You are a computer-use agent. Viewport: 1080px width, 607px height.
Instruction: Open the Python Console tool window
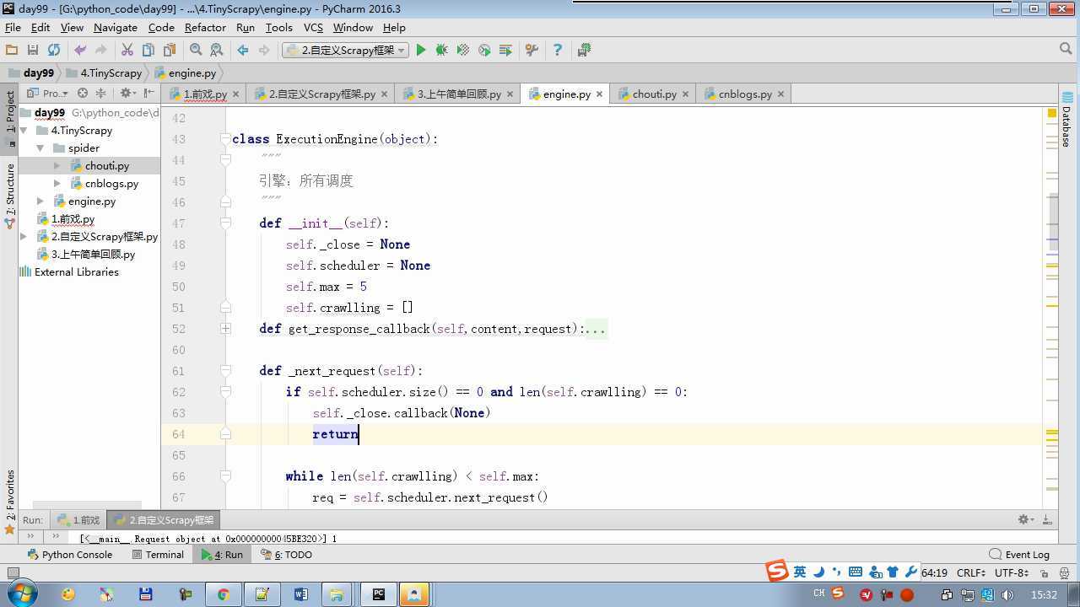tap(69, 555)
